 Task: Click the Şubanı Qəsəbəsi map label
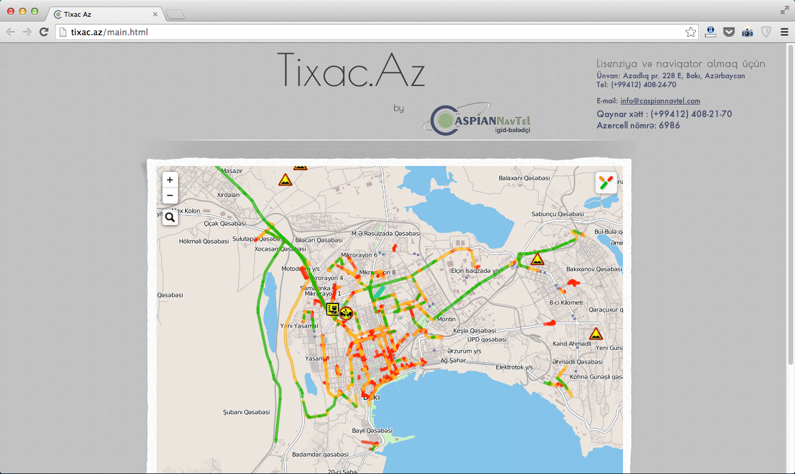pos(246,412)
